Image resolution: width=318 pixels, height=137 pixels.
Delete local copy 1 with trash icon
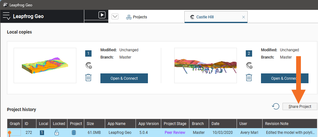88,78
